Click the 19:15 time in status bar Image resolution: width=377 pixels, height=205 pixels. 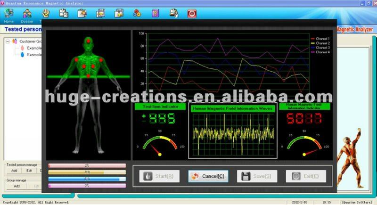coord(327,202)
